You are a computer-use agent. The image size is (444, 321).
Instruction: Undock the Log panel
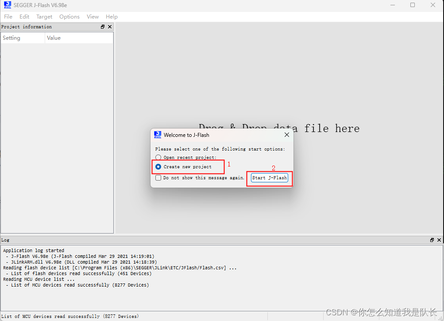coord(432,240)
